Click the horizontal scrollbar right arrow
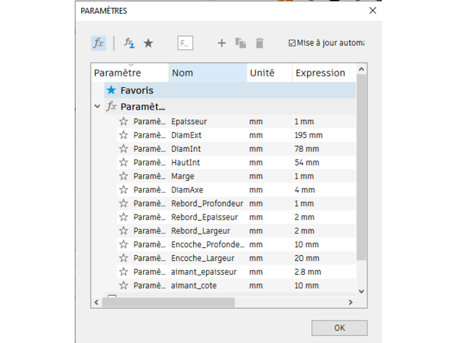 (352, 302)
